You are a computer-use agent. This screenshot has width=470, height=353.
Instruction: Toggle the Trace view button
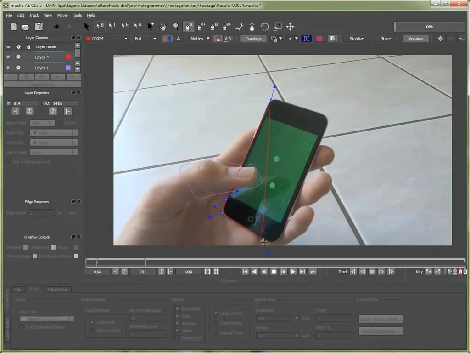(x=386, y=39)
